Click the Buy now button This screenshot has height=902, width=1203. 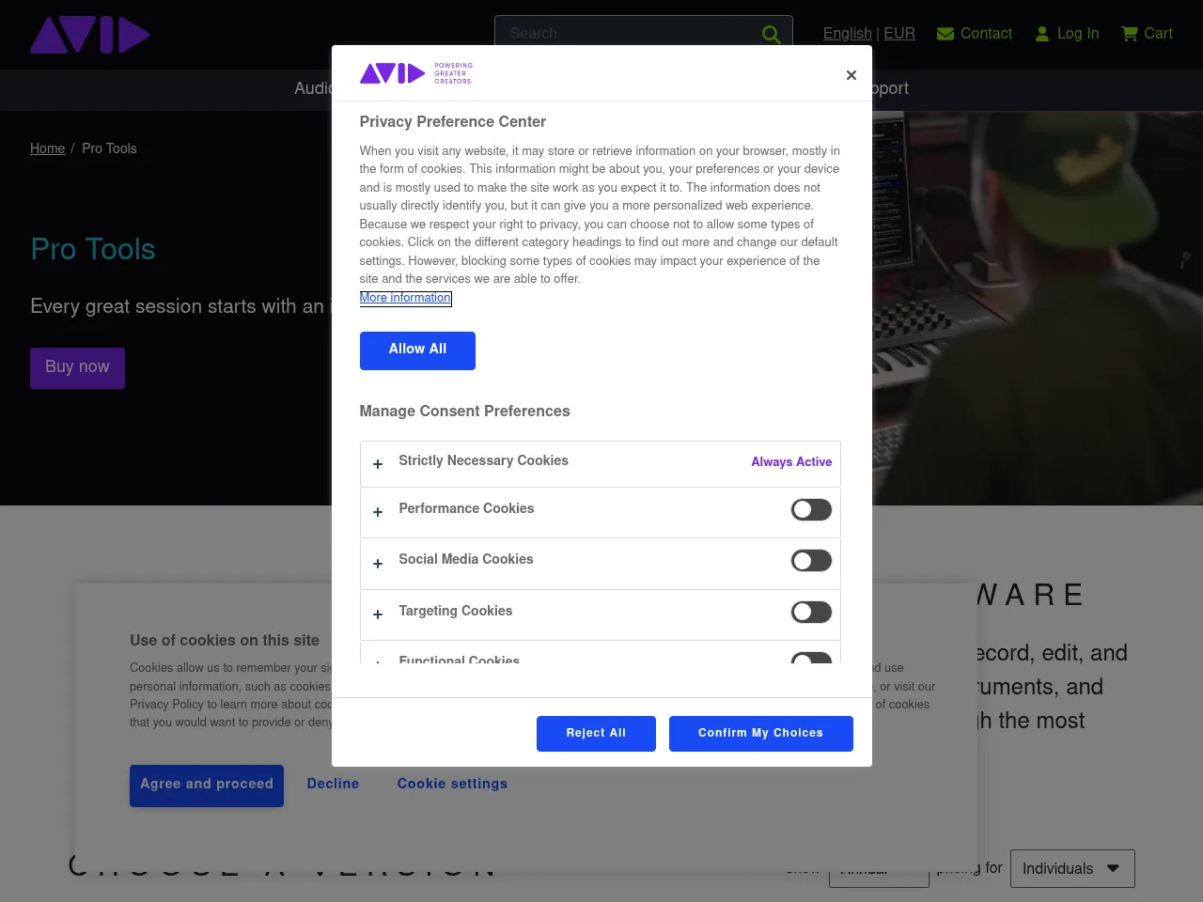tap(77, 367)
